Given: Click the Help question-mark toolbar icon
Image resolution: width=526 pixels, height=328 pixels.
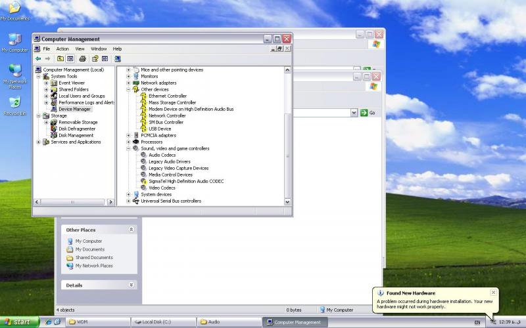Looking at the screenshot, I should (95, 59).
